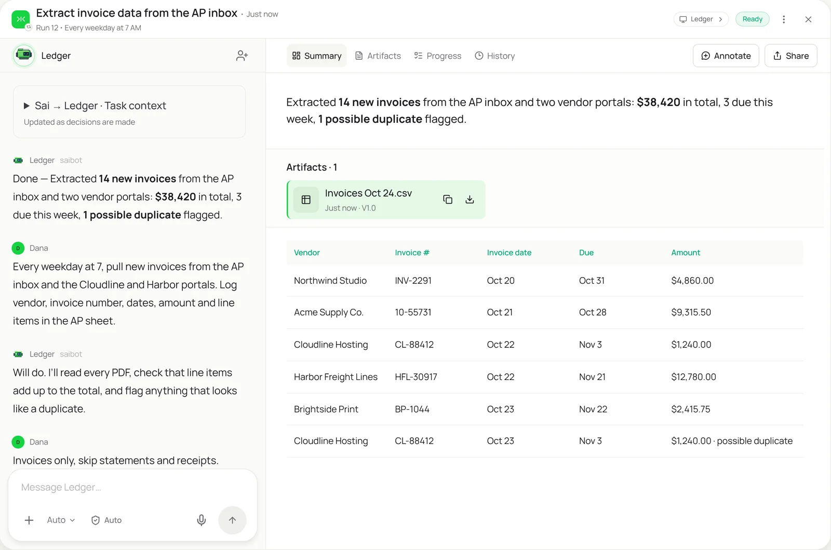Image resolution: width=831 pixels, height=550 pixels.
Task: Switch to the Progress tab
Action: 438,56
